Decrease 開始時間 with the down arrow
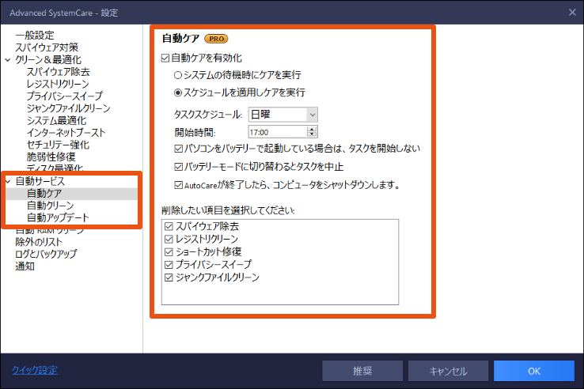Screen dimensions: 584x389 coord(312,134)
